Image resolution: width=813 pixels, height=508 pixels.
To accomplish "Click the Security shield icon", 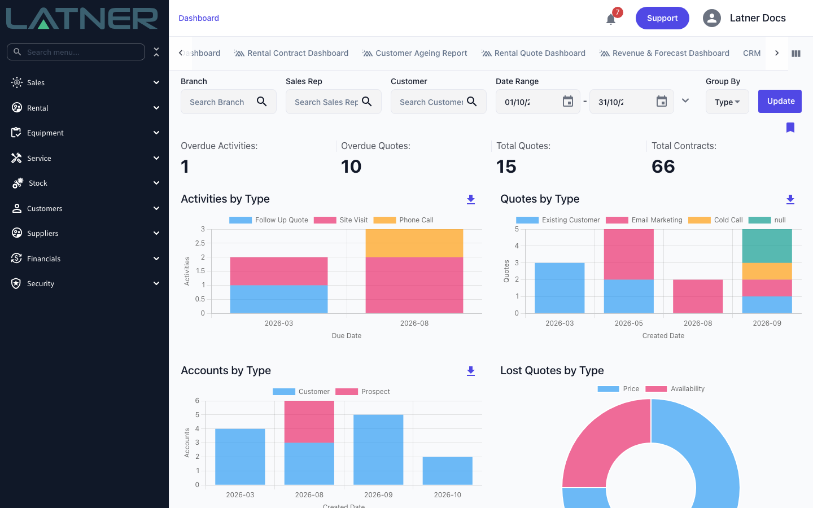I will (x=16, y=283).
